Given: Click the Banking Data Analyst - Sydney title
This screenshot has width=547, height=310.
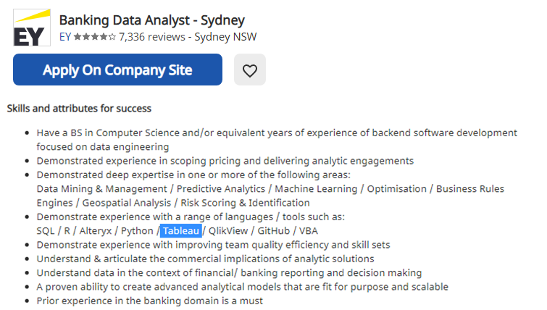Looking at the screenshot, I should [x=152, y=20].
